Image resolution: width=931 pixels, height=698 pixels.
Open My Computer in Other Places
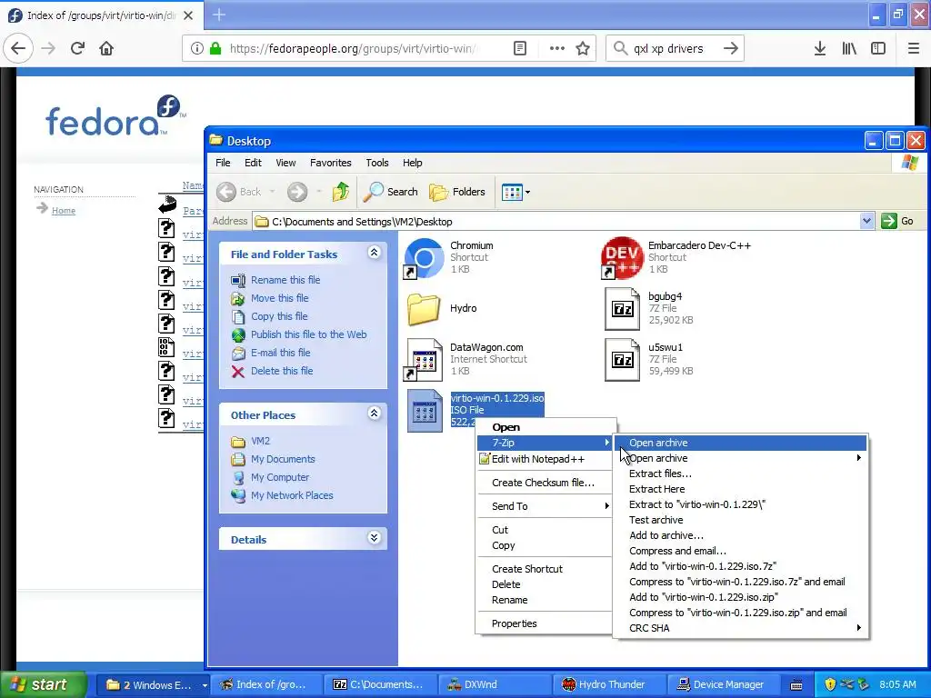click(x=280, y=477)
